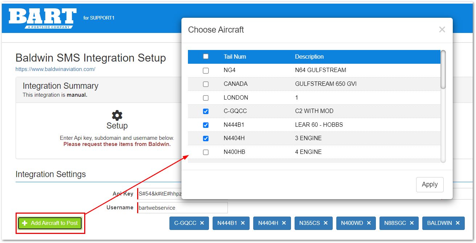
Task: Click the N64 GULFSTREAM description cell
Action: [x=321, y=70]
